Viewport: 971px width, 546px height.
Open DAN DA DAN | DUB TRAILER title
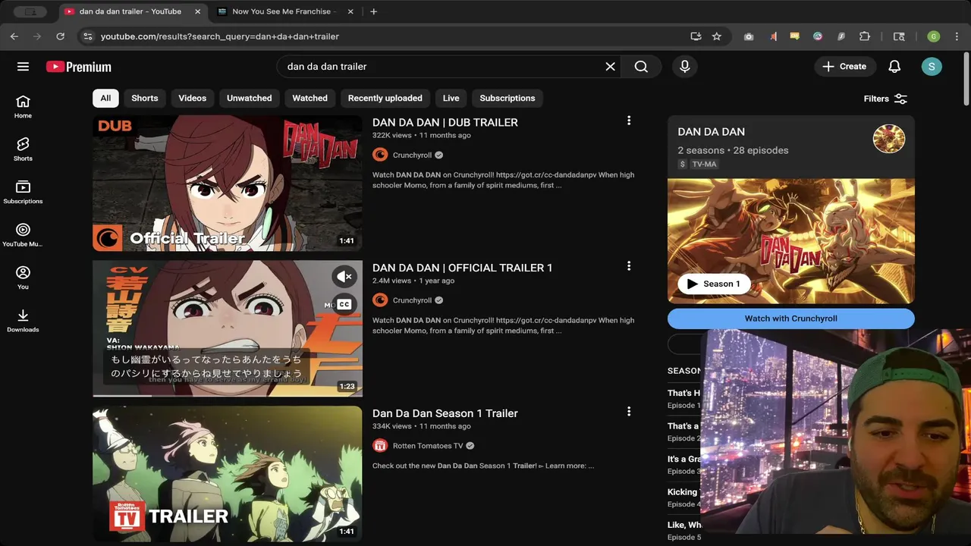pos(445,122)
